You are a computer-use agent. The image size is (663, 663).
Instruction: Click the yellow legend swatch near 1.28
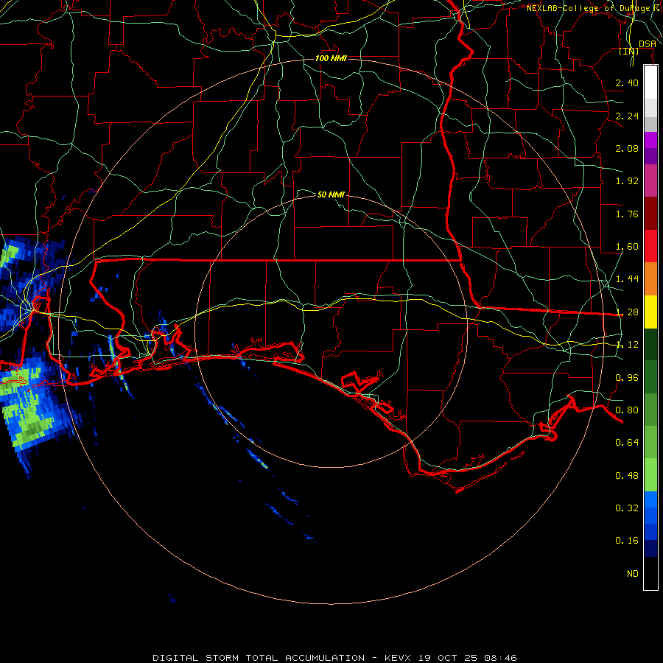pyautogui.click(x=650, y=312)
